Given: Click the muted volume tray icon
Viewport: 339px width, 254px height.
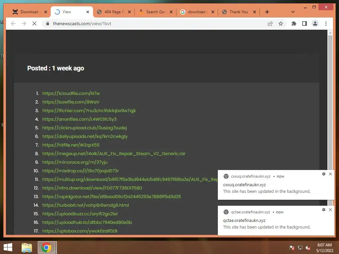Looking at the screenshot, I should pyautogui.click(x=308, y=248).
